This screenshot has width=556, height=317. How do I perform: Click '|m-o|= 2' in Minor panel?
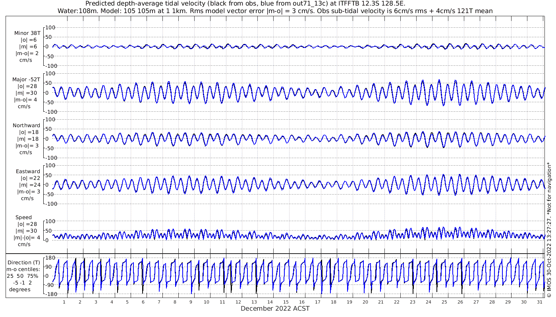pyautogui.click(x=26, y=53)
